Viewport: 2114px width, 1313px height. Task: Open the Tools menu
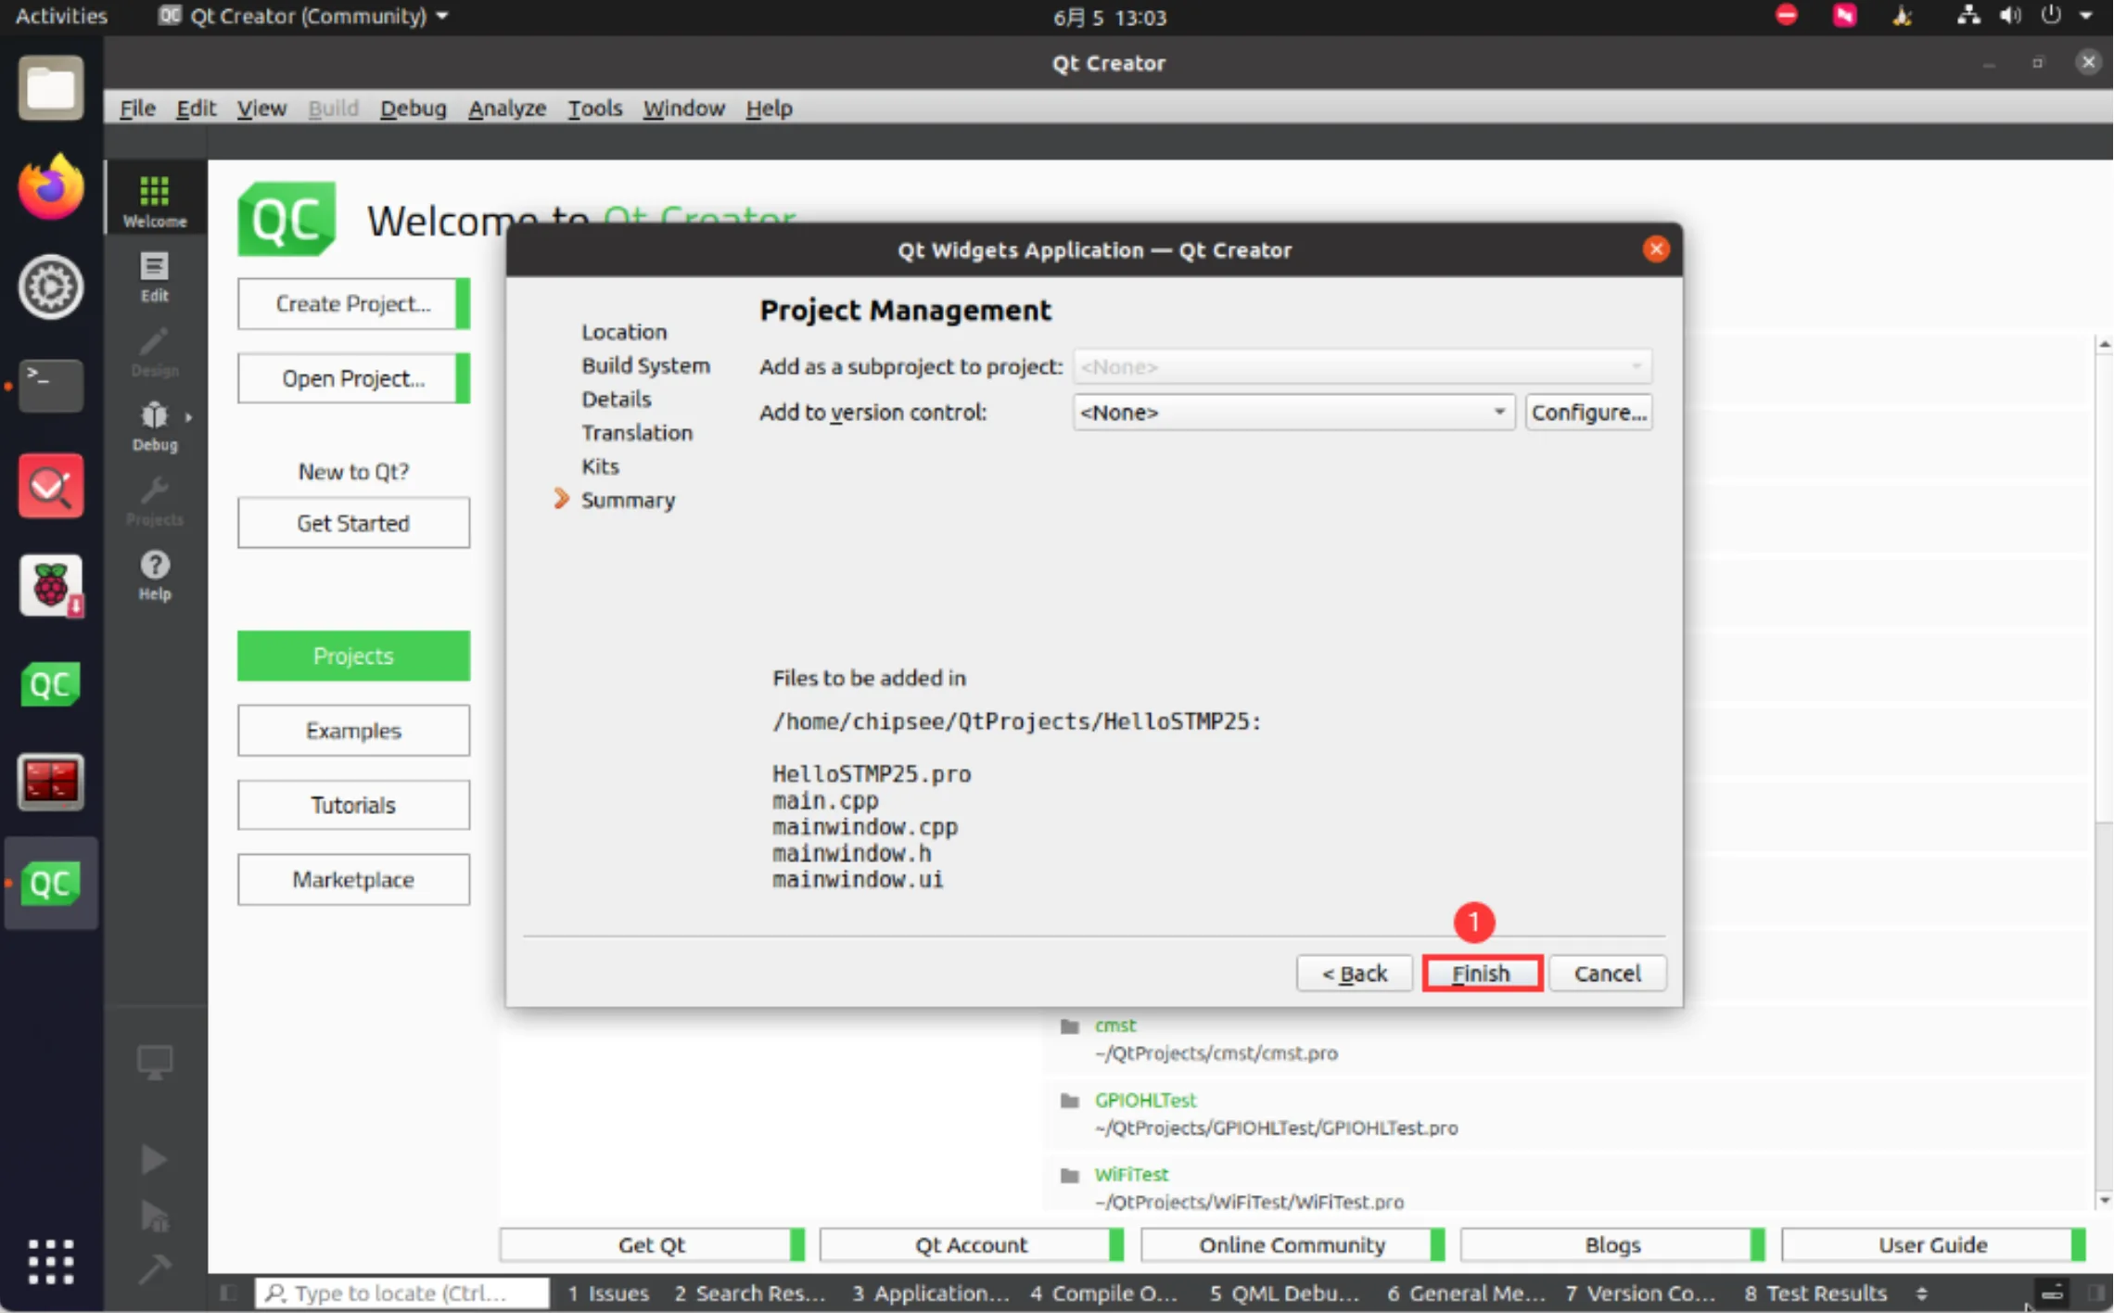594,108
